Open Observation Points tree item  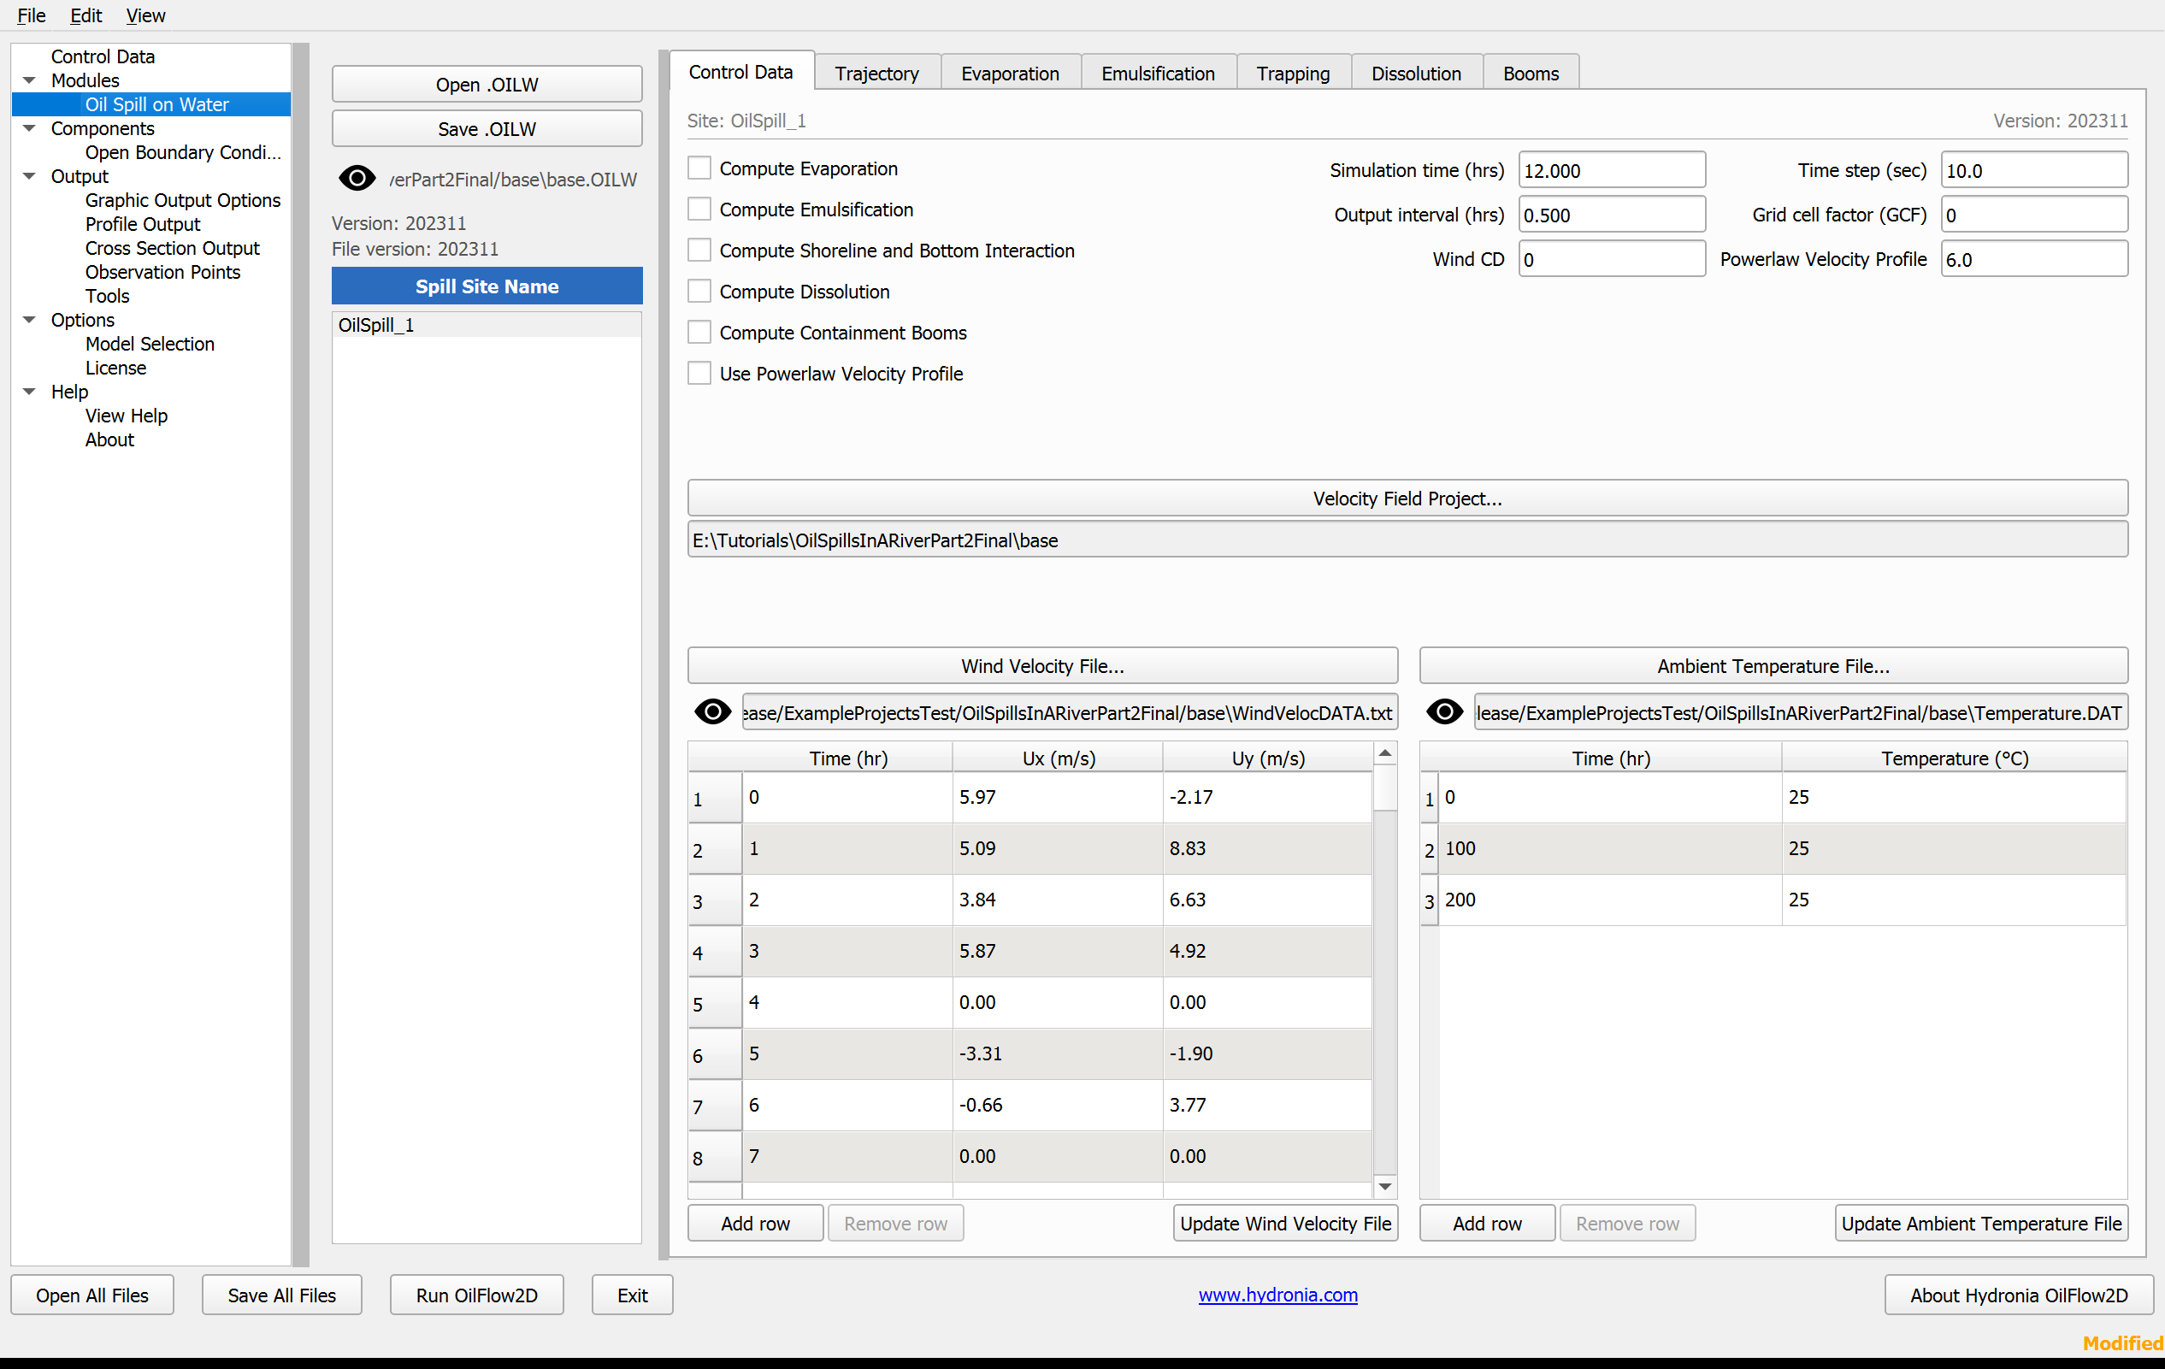(x=162, y=273)
